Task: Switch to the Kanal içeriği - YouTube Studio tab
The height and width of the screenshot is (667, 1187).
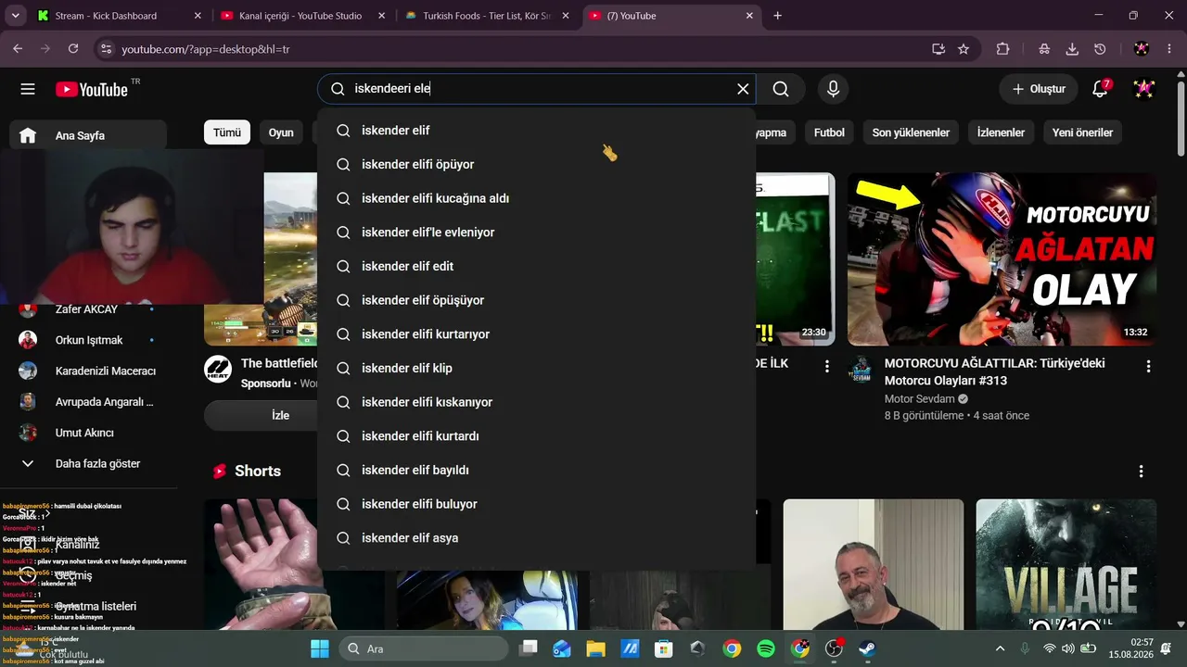Action: click(x=301, y=16)
